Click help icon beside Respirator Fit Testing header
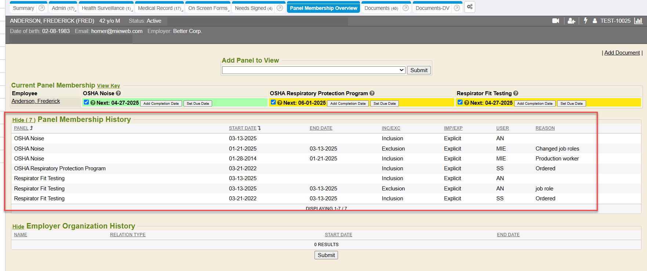Screen dimensions: 647x271 coord(516,93)
